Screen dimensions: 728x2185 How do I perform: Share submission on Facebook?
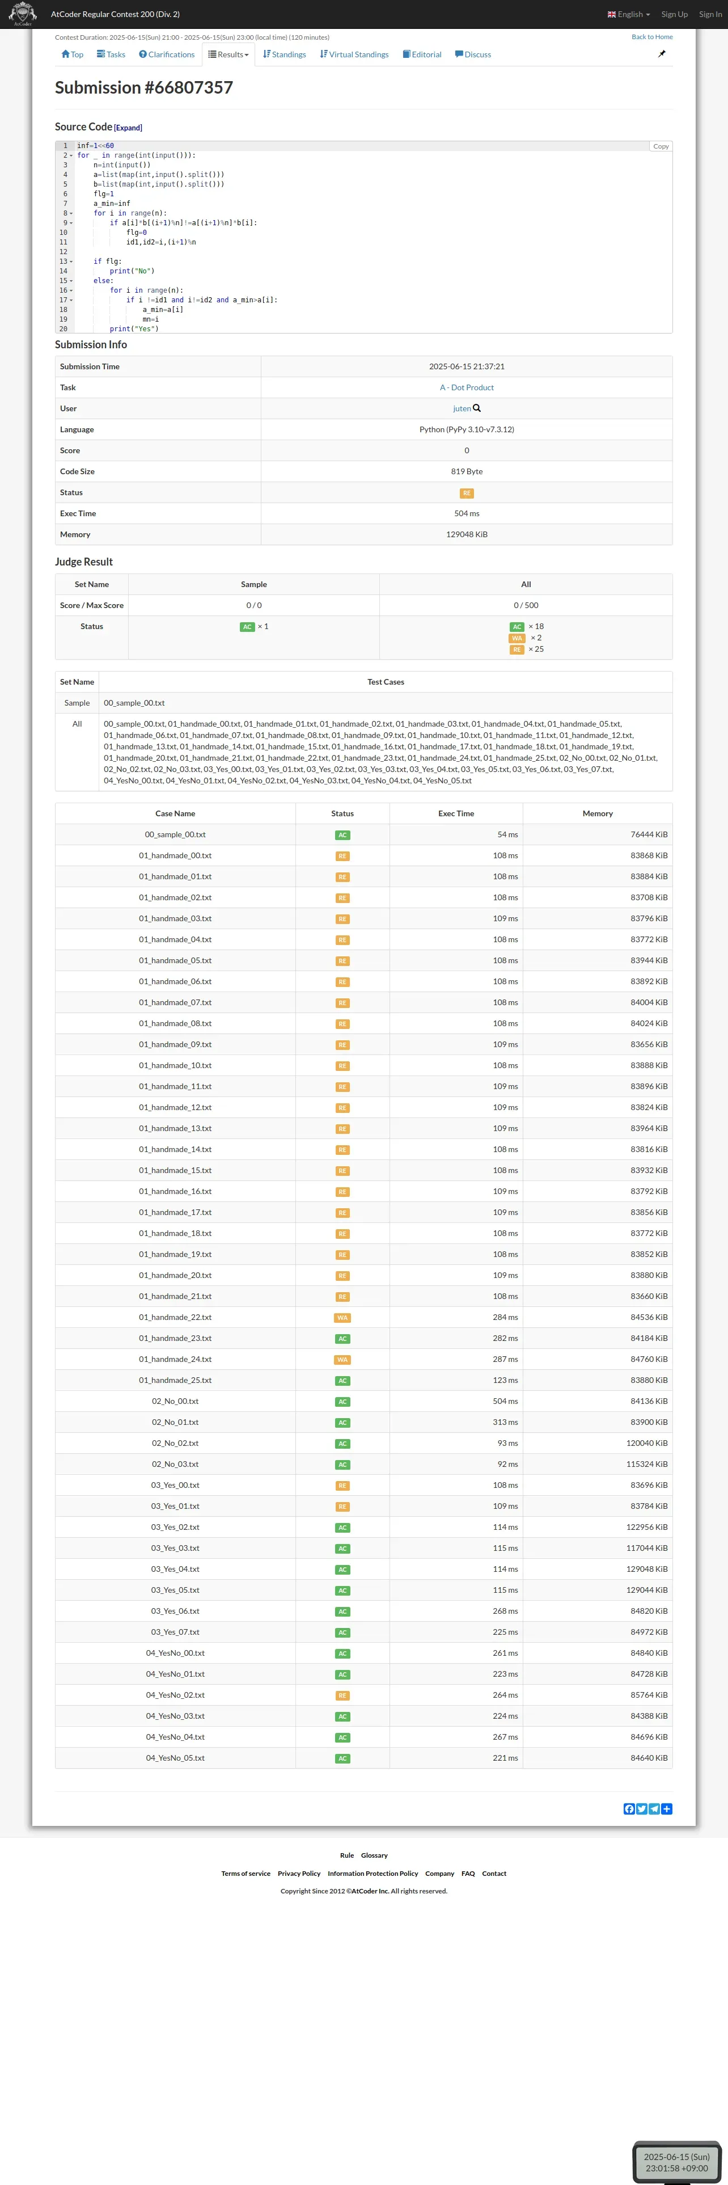pyautogui.click(x=629, y=1809)
